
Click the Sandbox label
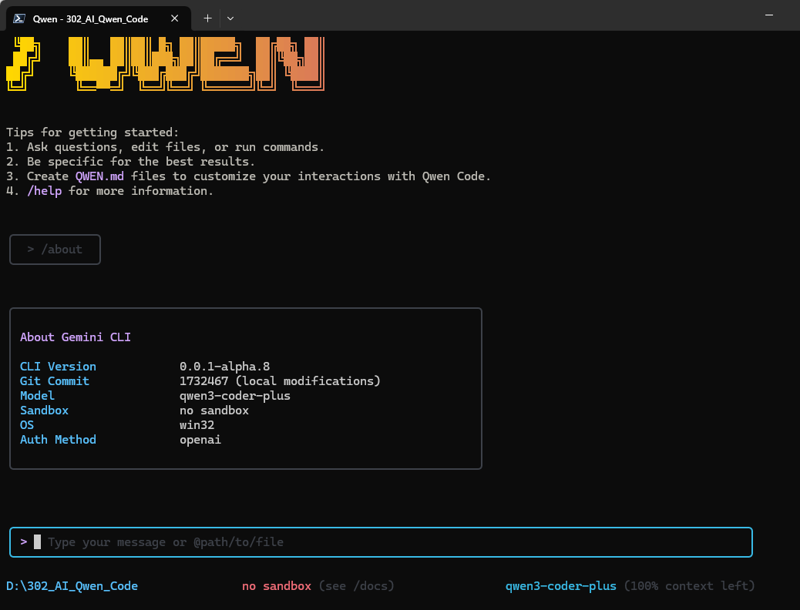point(45,411)
